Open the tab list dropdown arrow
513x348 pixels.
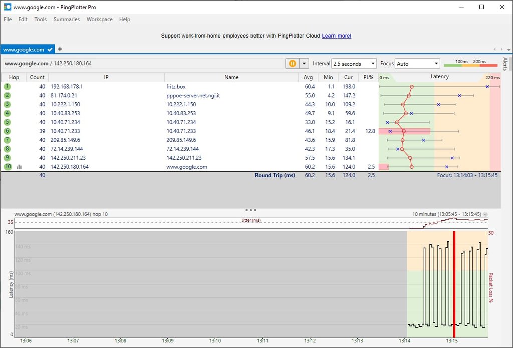(x=509, y=50)
